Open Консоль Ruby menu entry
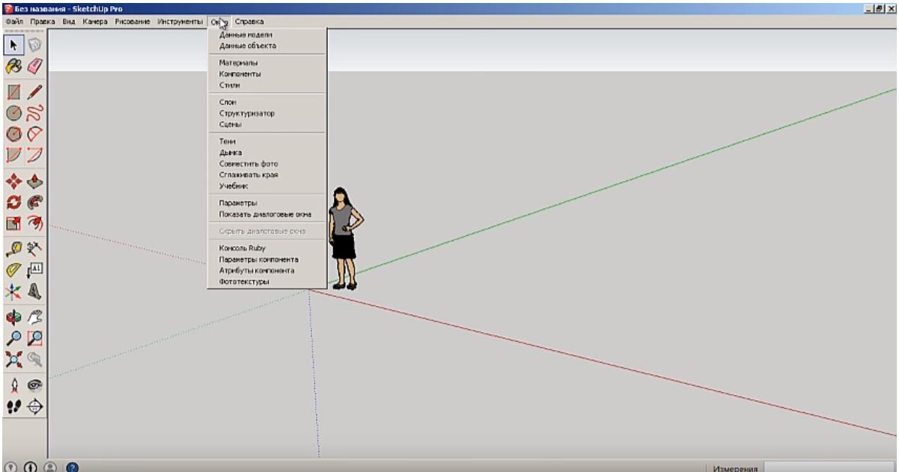 [x=242, y=248]
